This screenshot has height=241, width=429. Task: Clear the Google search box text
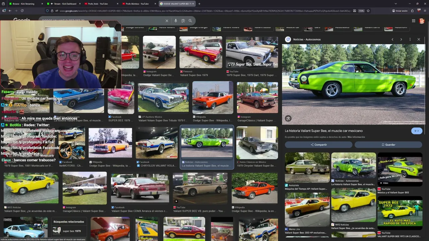167,21
